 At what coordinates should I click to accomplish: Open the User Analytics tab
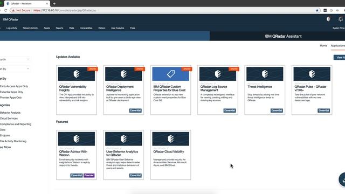coord(118,28)
